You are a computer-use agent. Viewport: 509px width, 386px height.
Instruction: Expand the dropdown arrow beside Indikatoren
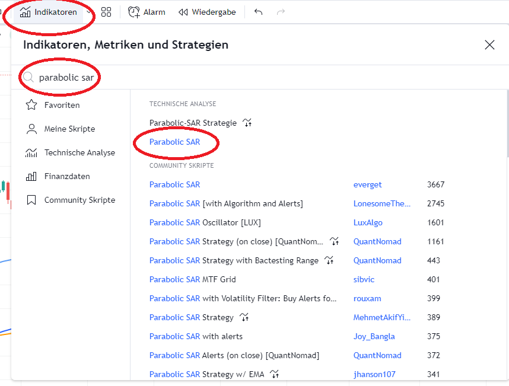(x=89, y=12)
